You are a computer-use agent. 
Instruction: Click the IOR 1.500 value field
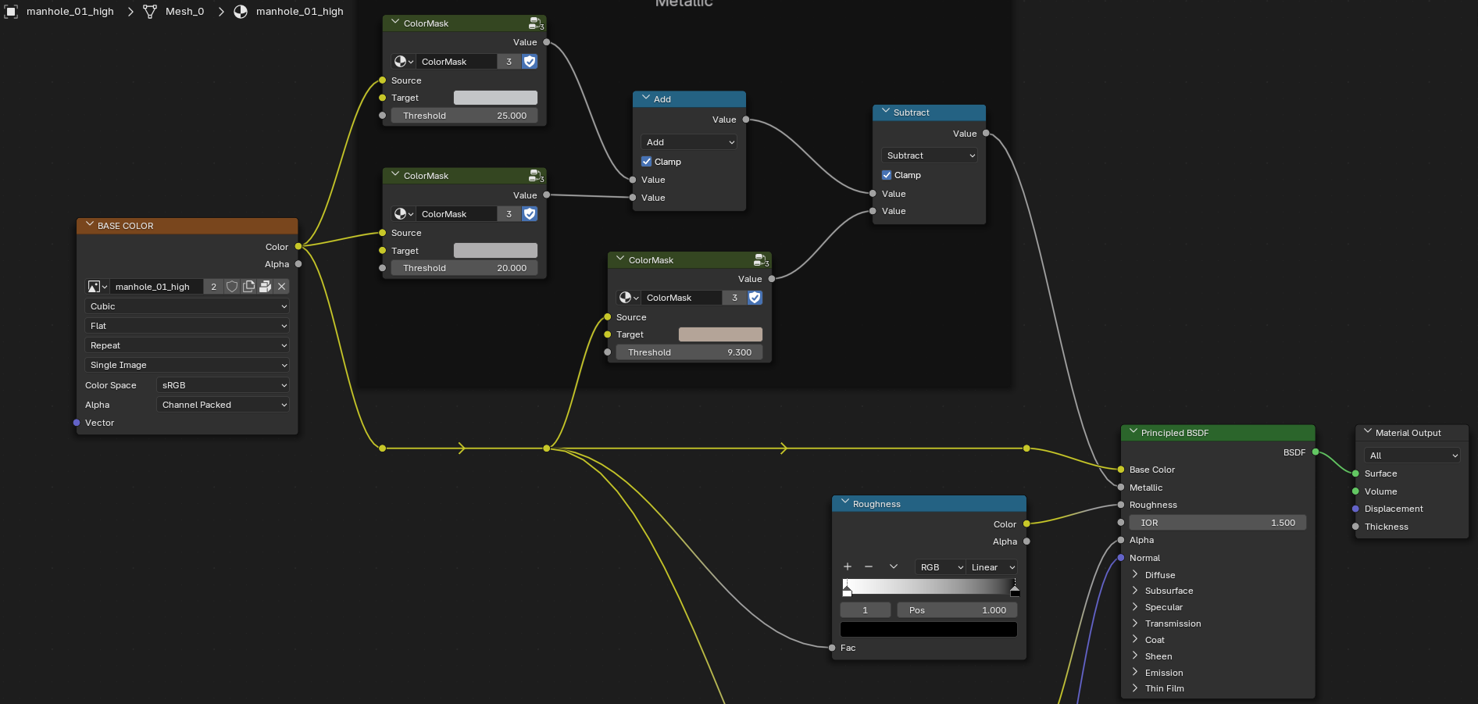pyautogui.click(x=1217, y=523)
